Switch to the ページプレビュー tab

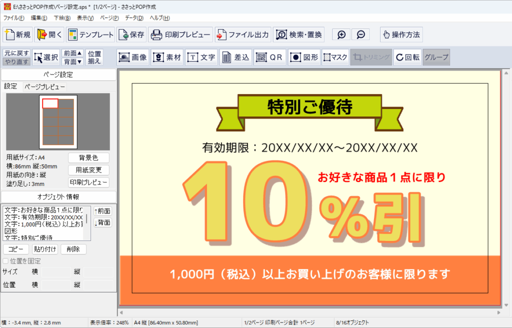(x=45, y=86)
